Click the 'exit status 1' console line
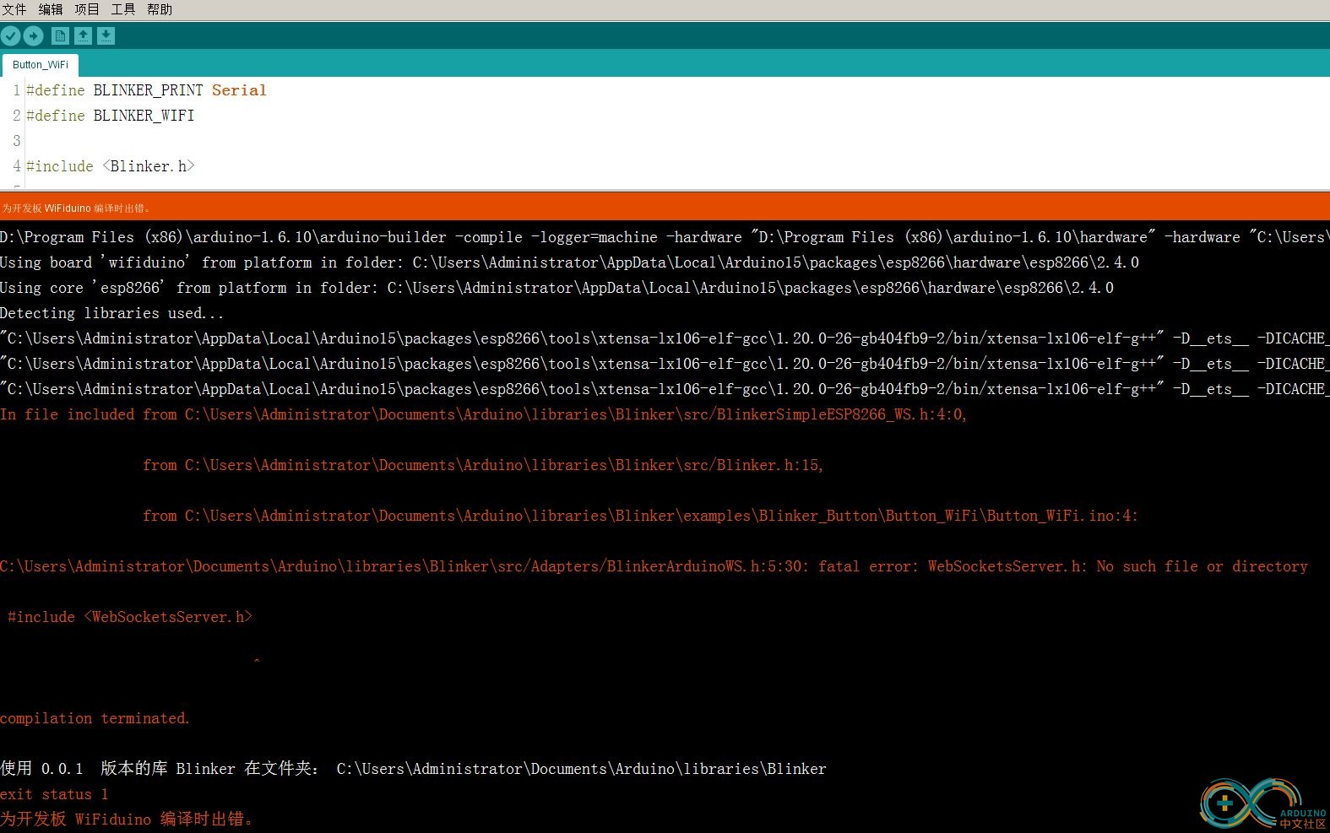The image size is (1330, 833). (54, 794)
